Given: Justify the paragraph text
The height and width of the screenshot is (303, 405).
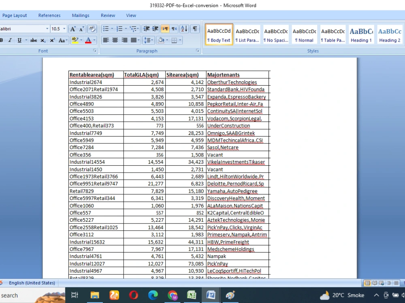Looking at the screenshot, I should coord(134,40).
